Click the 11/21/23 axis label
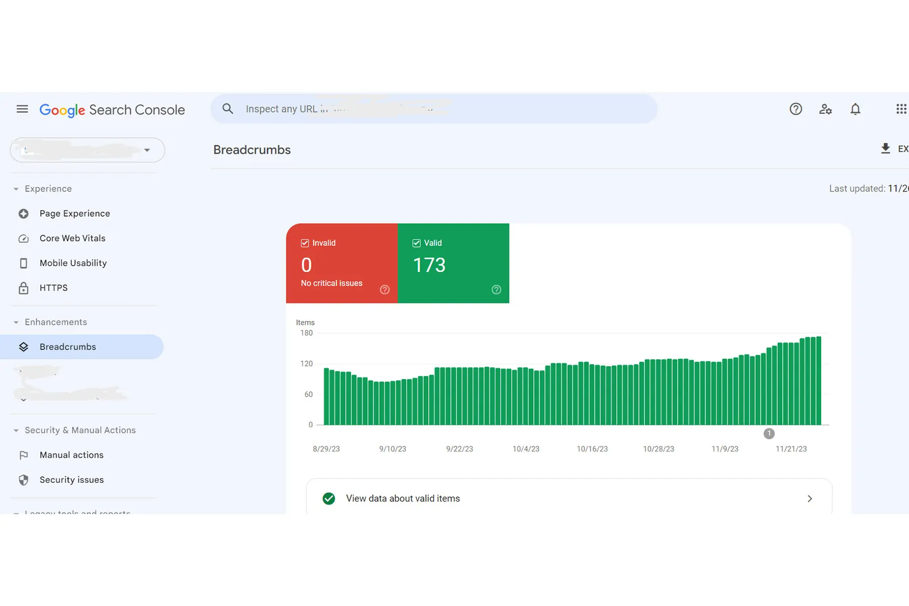This screenshot has height=606, width=909. point(791,449)
